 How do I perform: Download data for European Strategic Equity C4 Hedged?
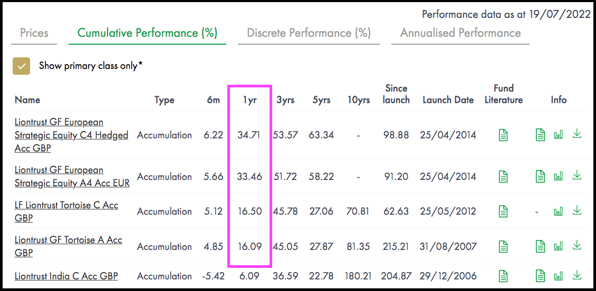pyautogui.click(x=577, y=134)
